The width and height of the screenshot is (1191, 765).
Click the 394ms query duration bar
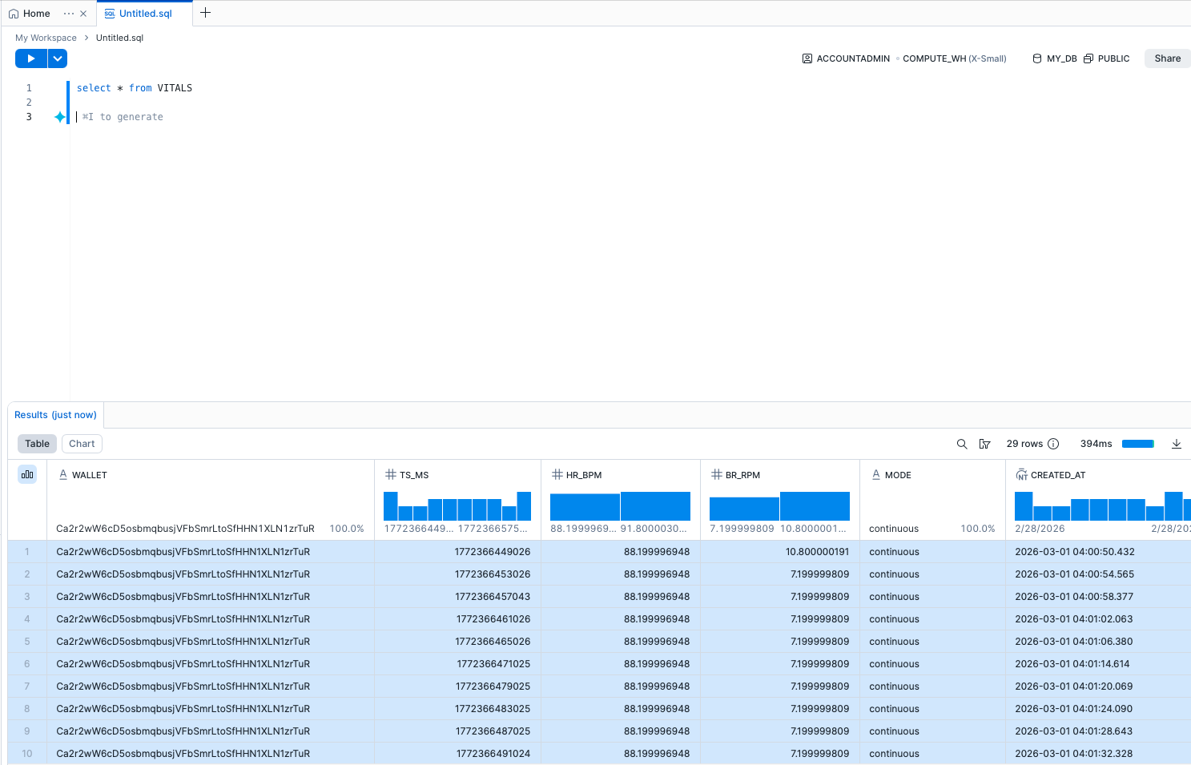[1138, 444]
